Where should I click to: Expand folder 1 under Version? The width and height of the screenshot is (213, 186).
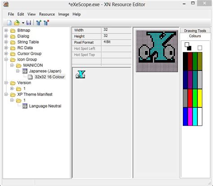click(x=12, y=89)
